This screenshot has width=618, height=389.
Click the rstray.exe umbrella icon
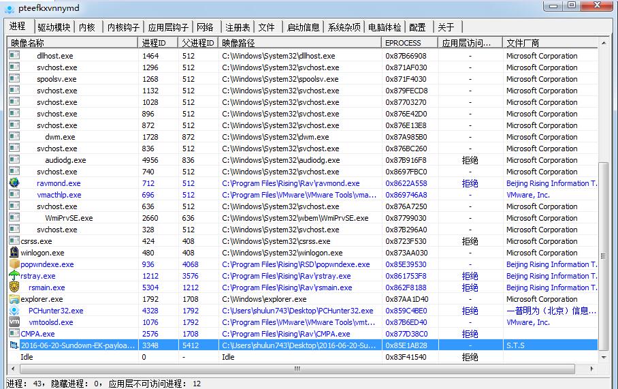(x=14, y=275)
